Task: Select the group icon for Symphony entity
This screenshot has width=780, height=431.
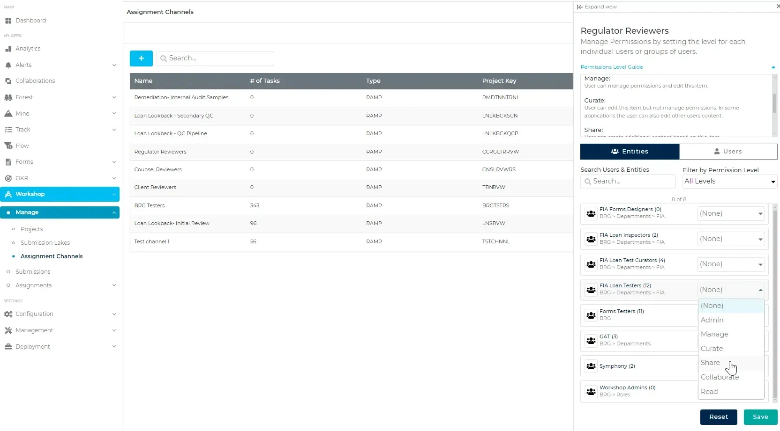Action: 591,366
